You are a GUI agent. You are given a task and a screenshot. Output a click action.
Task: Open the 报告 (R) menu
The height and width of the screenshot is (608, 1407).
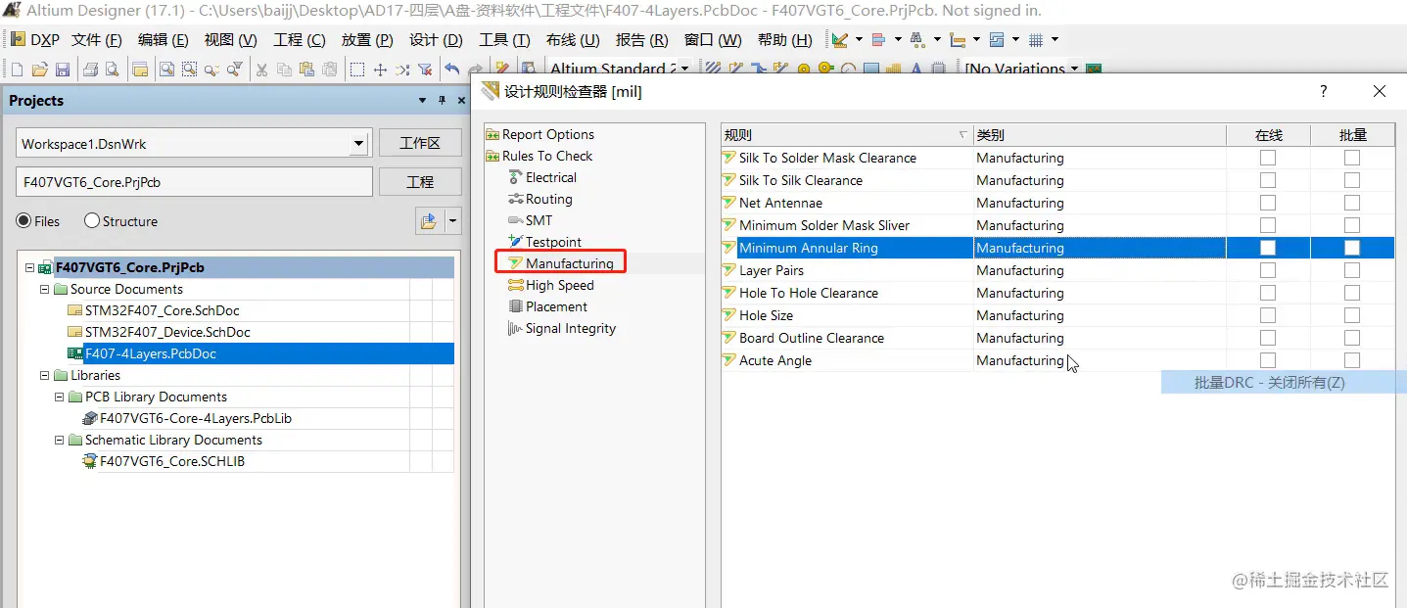click(641, 40)
